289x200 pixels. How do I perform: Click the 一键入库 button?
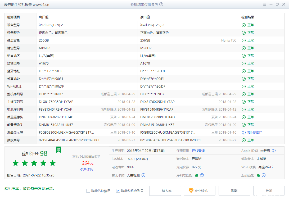[165, 190]
